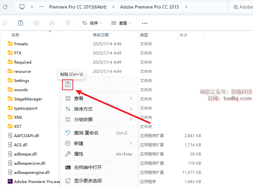Select the typesupport folder row

point(26,108)
